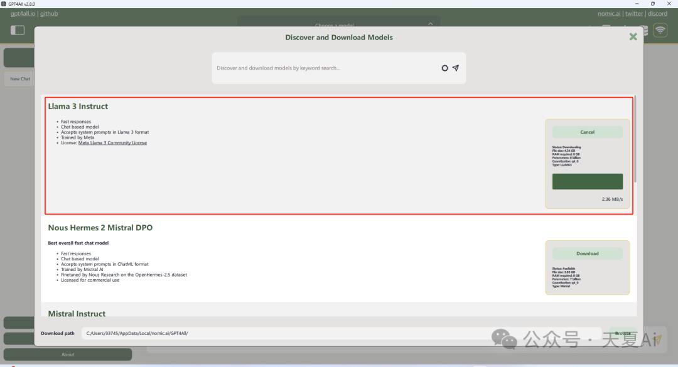
Task: Open the github link
Action: [49, 13]
